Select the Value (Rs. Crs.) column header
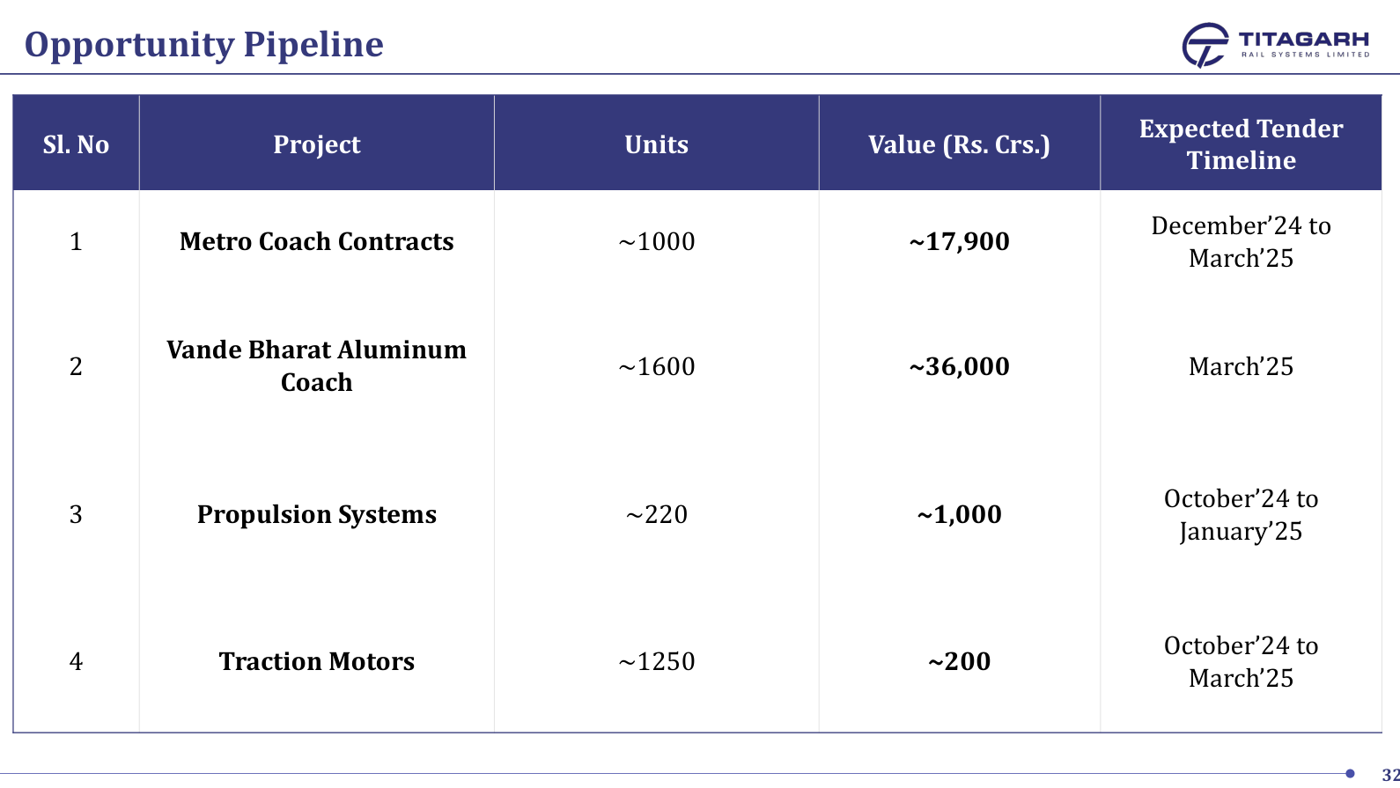Image resolution: width=1400 pixels, height=788 pixels. click(959, 144)
